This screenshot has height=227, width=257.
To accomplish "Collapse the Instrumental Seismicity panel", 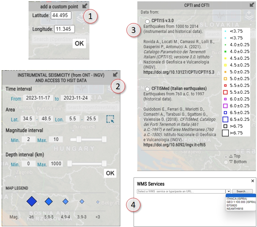I will click(115, 74).
